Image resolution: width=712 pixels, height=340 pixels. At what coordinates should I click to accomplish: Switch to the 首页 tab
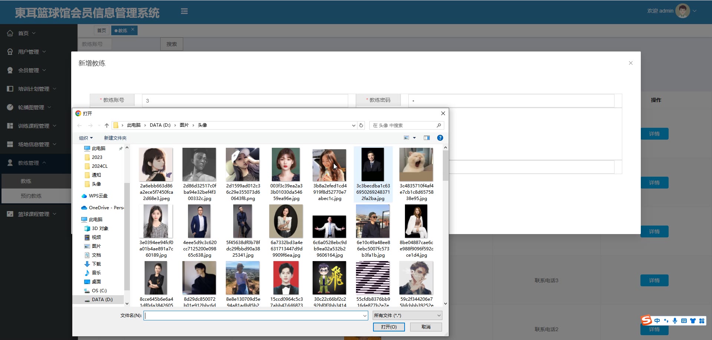tap(101, 30)
